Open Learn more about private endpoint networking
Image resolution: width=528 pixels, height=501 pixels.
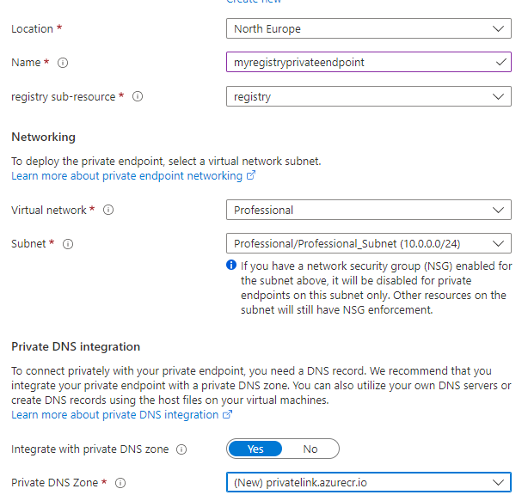click(126, 175)
